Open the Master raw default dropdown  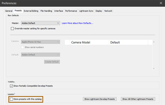tap(41, 23)
